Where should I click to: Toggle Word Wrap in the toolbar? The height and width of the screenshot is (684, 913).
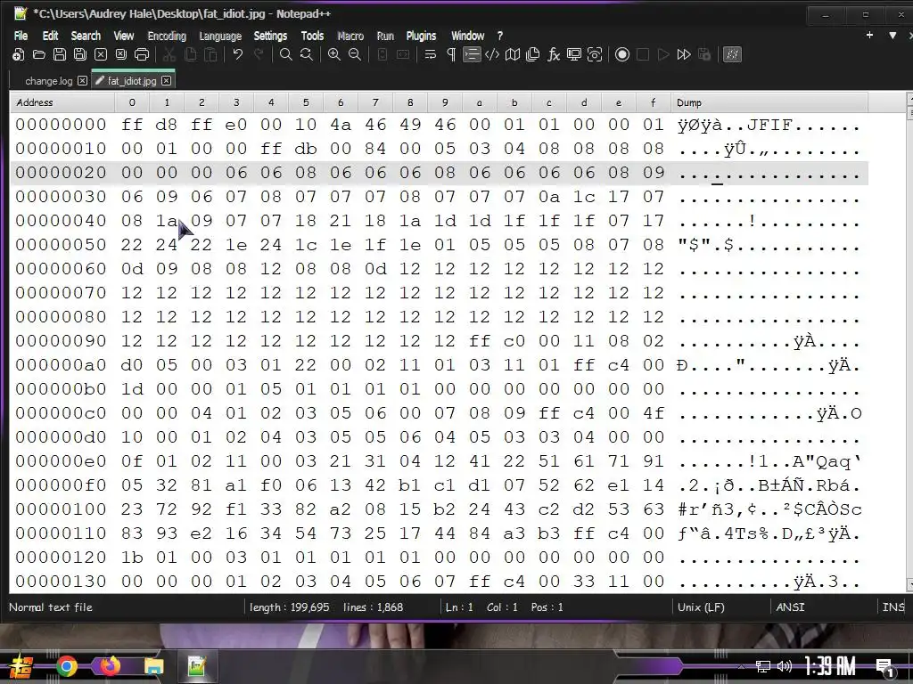pos(431,54)
